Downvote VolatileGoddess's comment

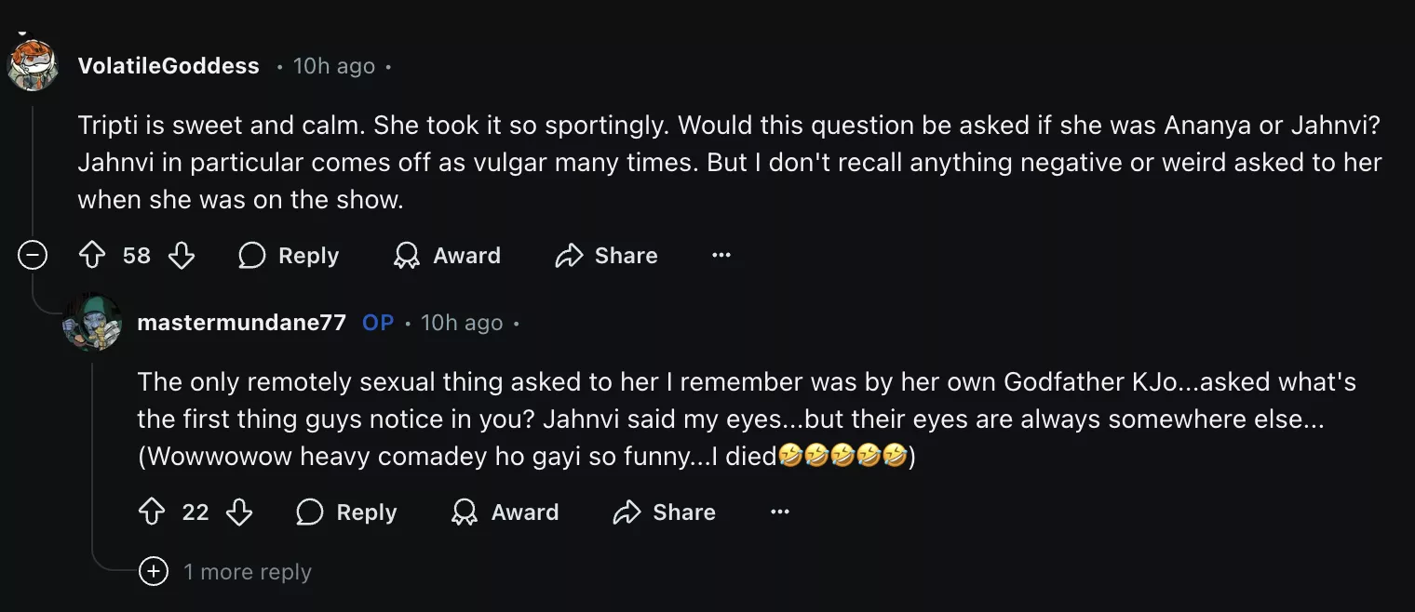click(x=182, y=256)
